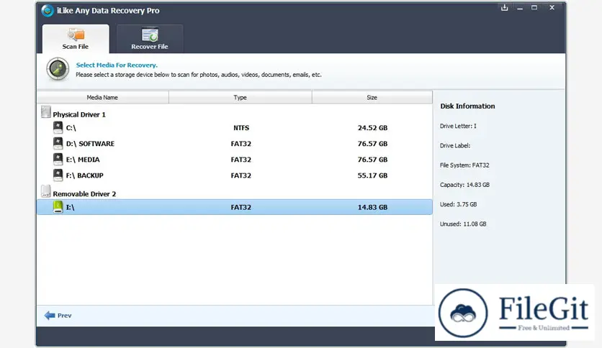Sort by Type column header
The height and width of the screenshot is (348, 602).
(241, 97)
